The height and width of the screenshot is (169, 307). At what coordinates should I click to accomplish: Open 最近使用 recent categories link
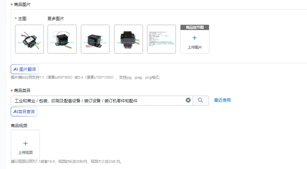pyautogui.click(x=222, y=100)
